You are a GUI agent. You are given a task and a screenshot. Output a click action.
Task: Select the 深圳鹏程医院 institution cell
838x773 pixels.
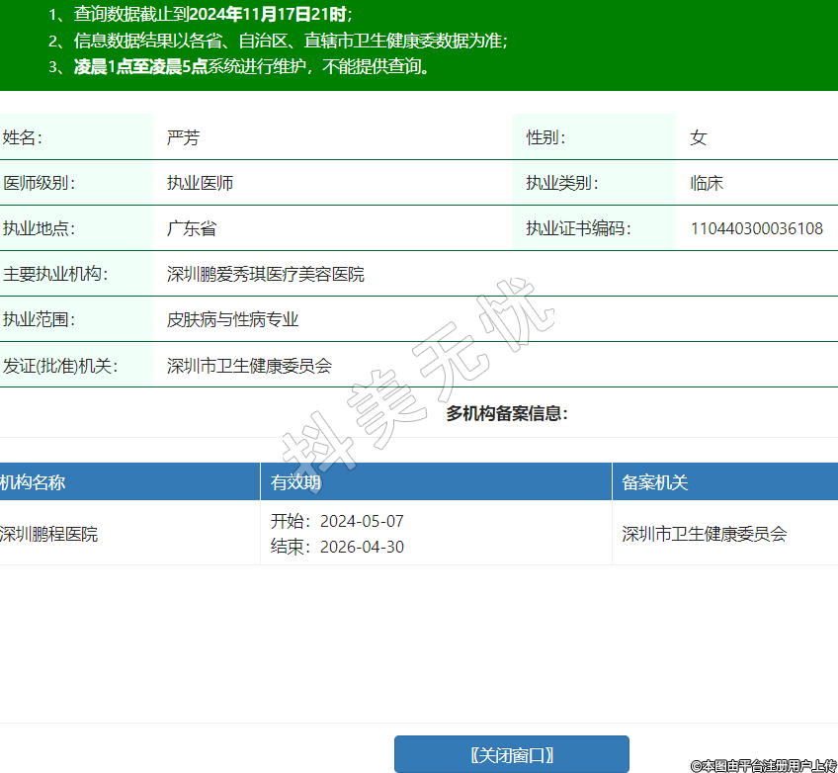(x=48, y=534)
